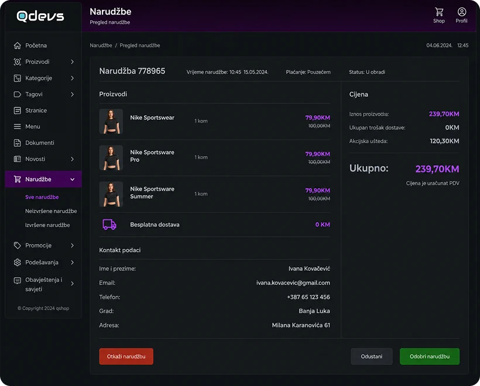Click the Ukupan trošak dostave 0KM value

(452, 127)
